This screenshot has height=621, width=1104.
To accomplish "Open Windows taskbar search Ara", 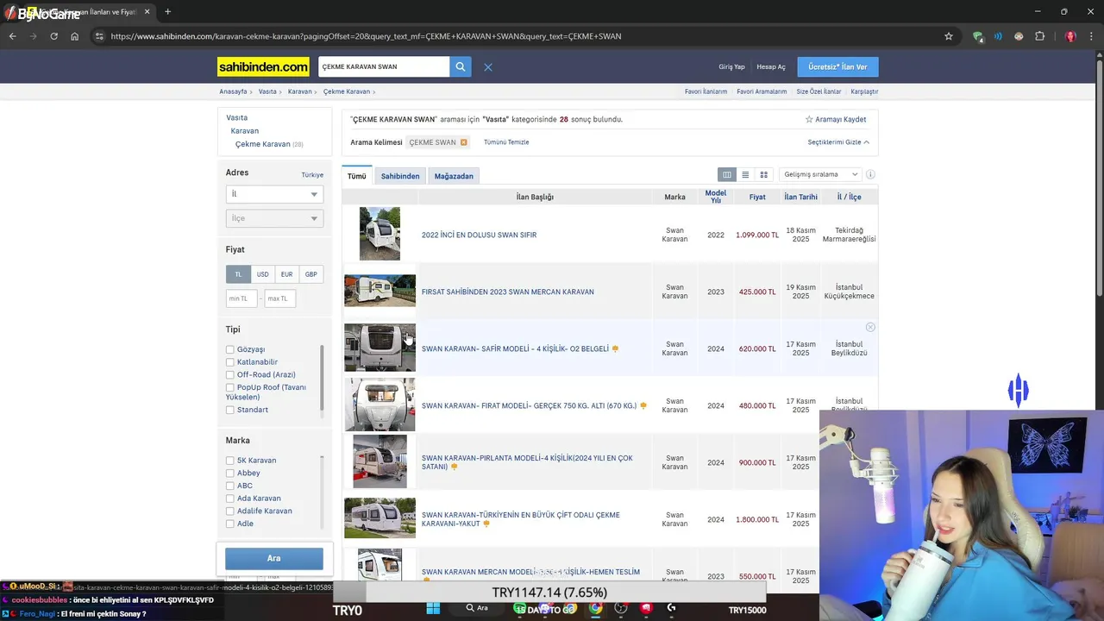I will (x=479, y=608).
